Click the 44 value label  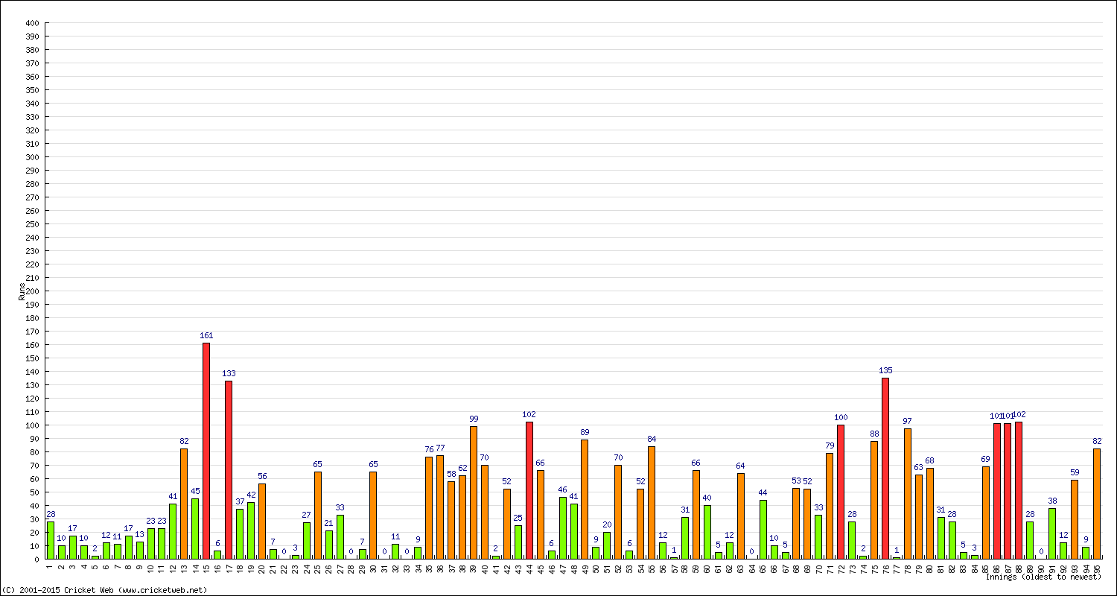coord(763,492)
